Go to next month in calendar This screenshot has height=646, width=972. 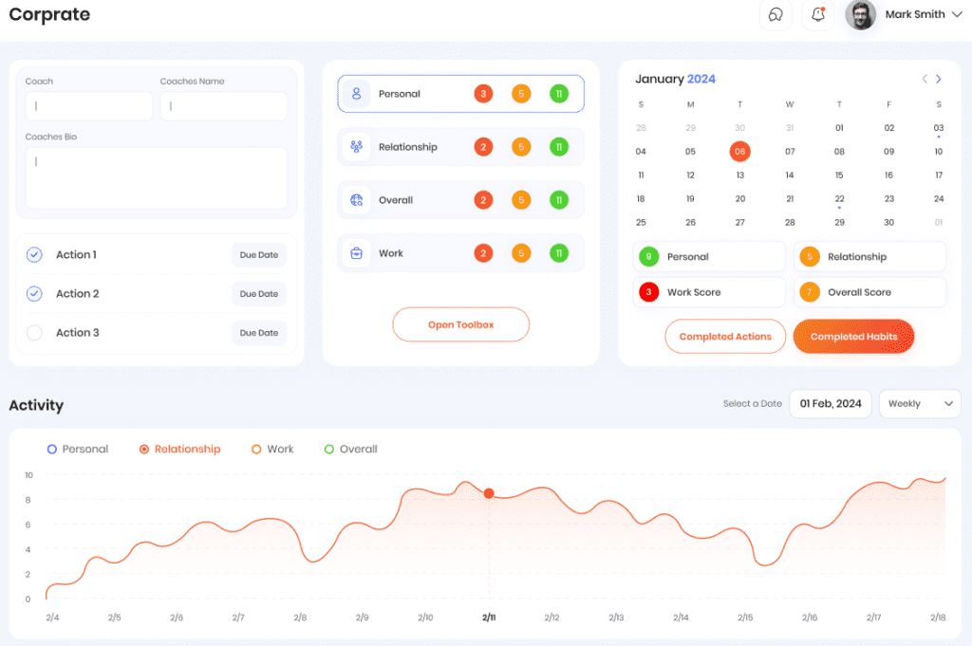[939, 80]
